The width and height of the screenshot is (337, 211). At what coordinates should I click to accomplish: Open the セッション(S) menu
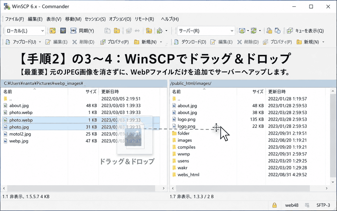(95, 19)
